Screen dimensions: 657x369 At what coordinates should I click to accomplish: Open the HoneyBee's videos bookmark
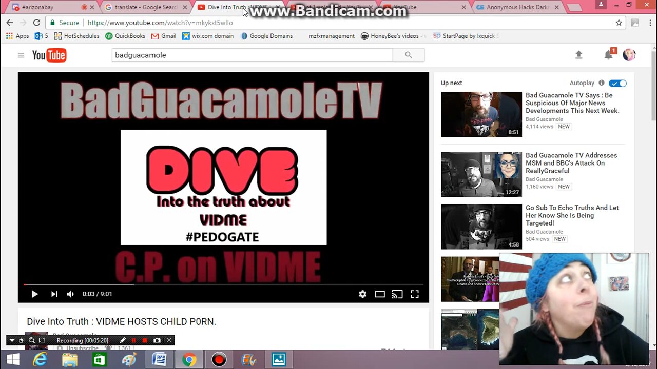click(394, 36)
